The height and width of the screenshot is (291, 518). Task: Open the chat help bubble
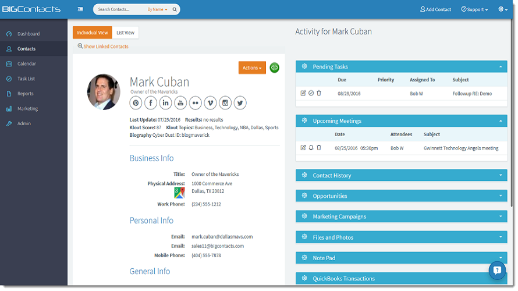pos(497,271)
